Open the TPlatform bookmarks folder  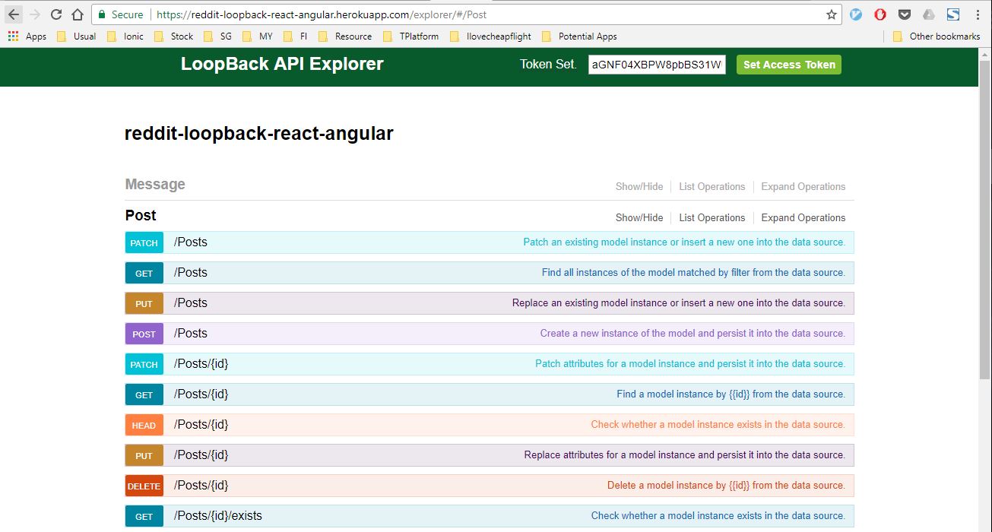point(411,36)
